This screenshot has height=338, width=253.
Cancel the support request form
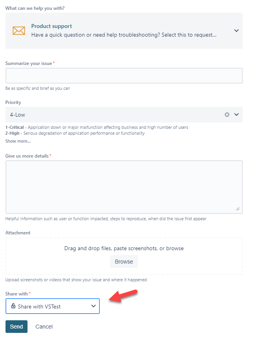(44, 327)
